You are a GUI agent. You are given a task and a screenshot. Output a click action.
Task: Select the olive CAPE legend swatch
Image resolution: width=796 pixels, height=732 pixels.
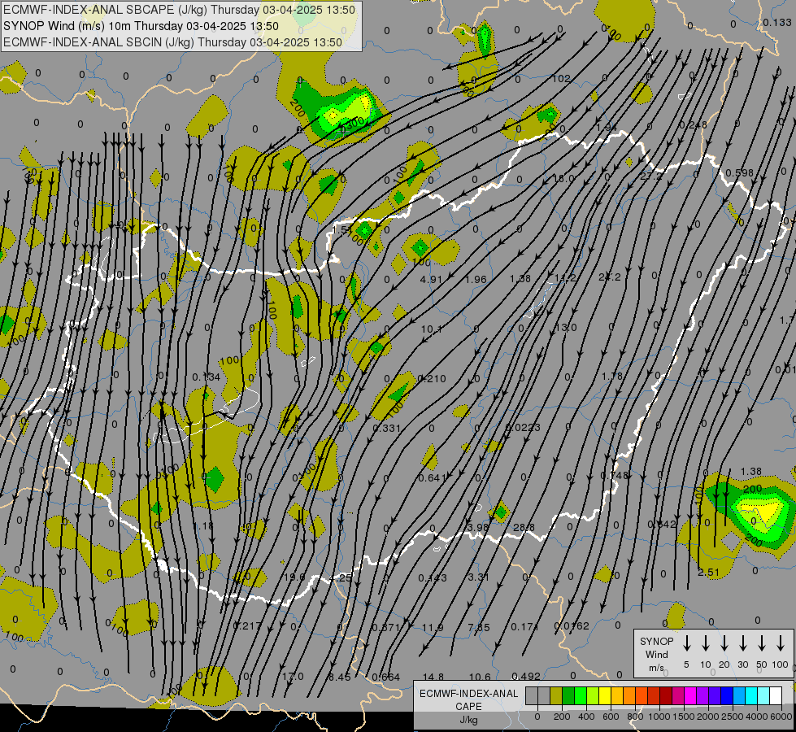pyautogui.click(x=556, y=695)
